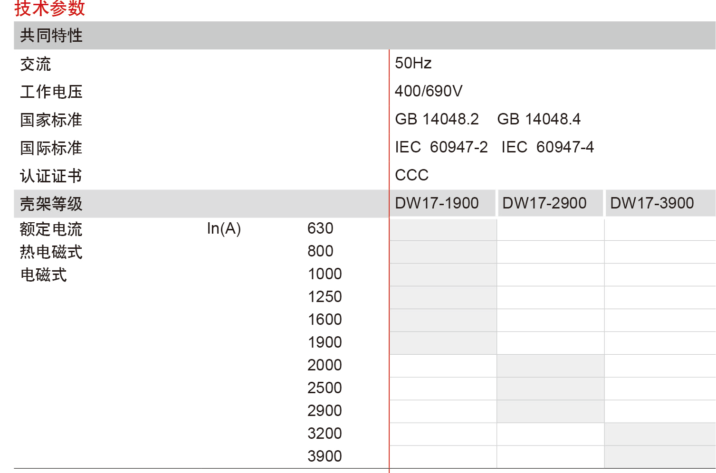
Task: Select the 壳架等级 row label
Action: [x=51, y=204]
